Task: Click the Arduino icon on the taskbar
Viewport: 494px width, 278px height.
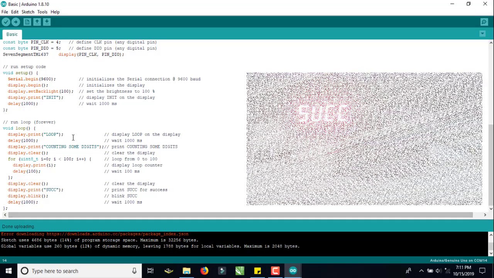Action: [x=293, y=271]
